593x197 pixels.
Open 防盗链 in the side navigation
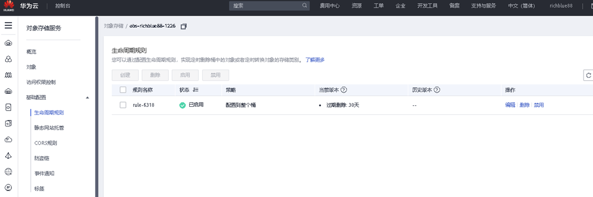coord(41,158)
